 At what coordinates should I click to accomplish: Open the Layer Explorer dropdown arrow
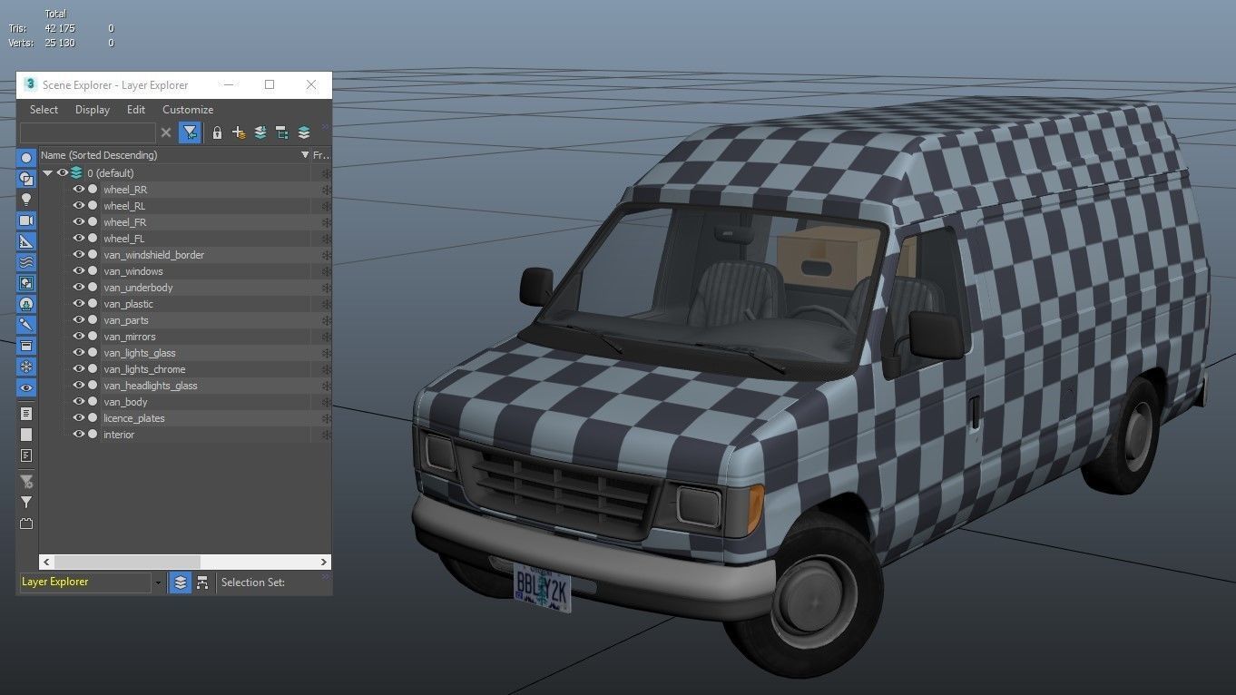click(158, 582)
